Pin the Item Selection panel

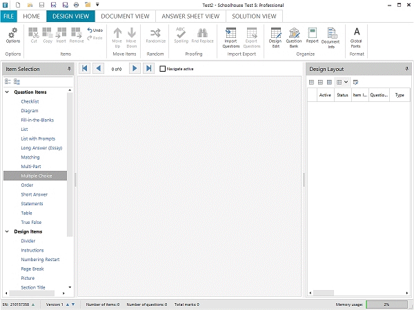(x=68, y=69)
